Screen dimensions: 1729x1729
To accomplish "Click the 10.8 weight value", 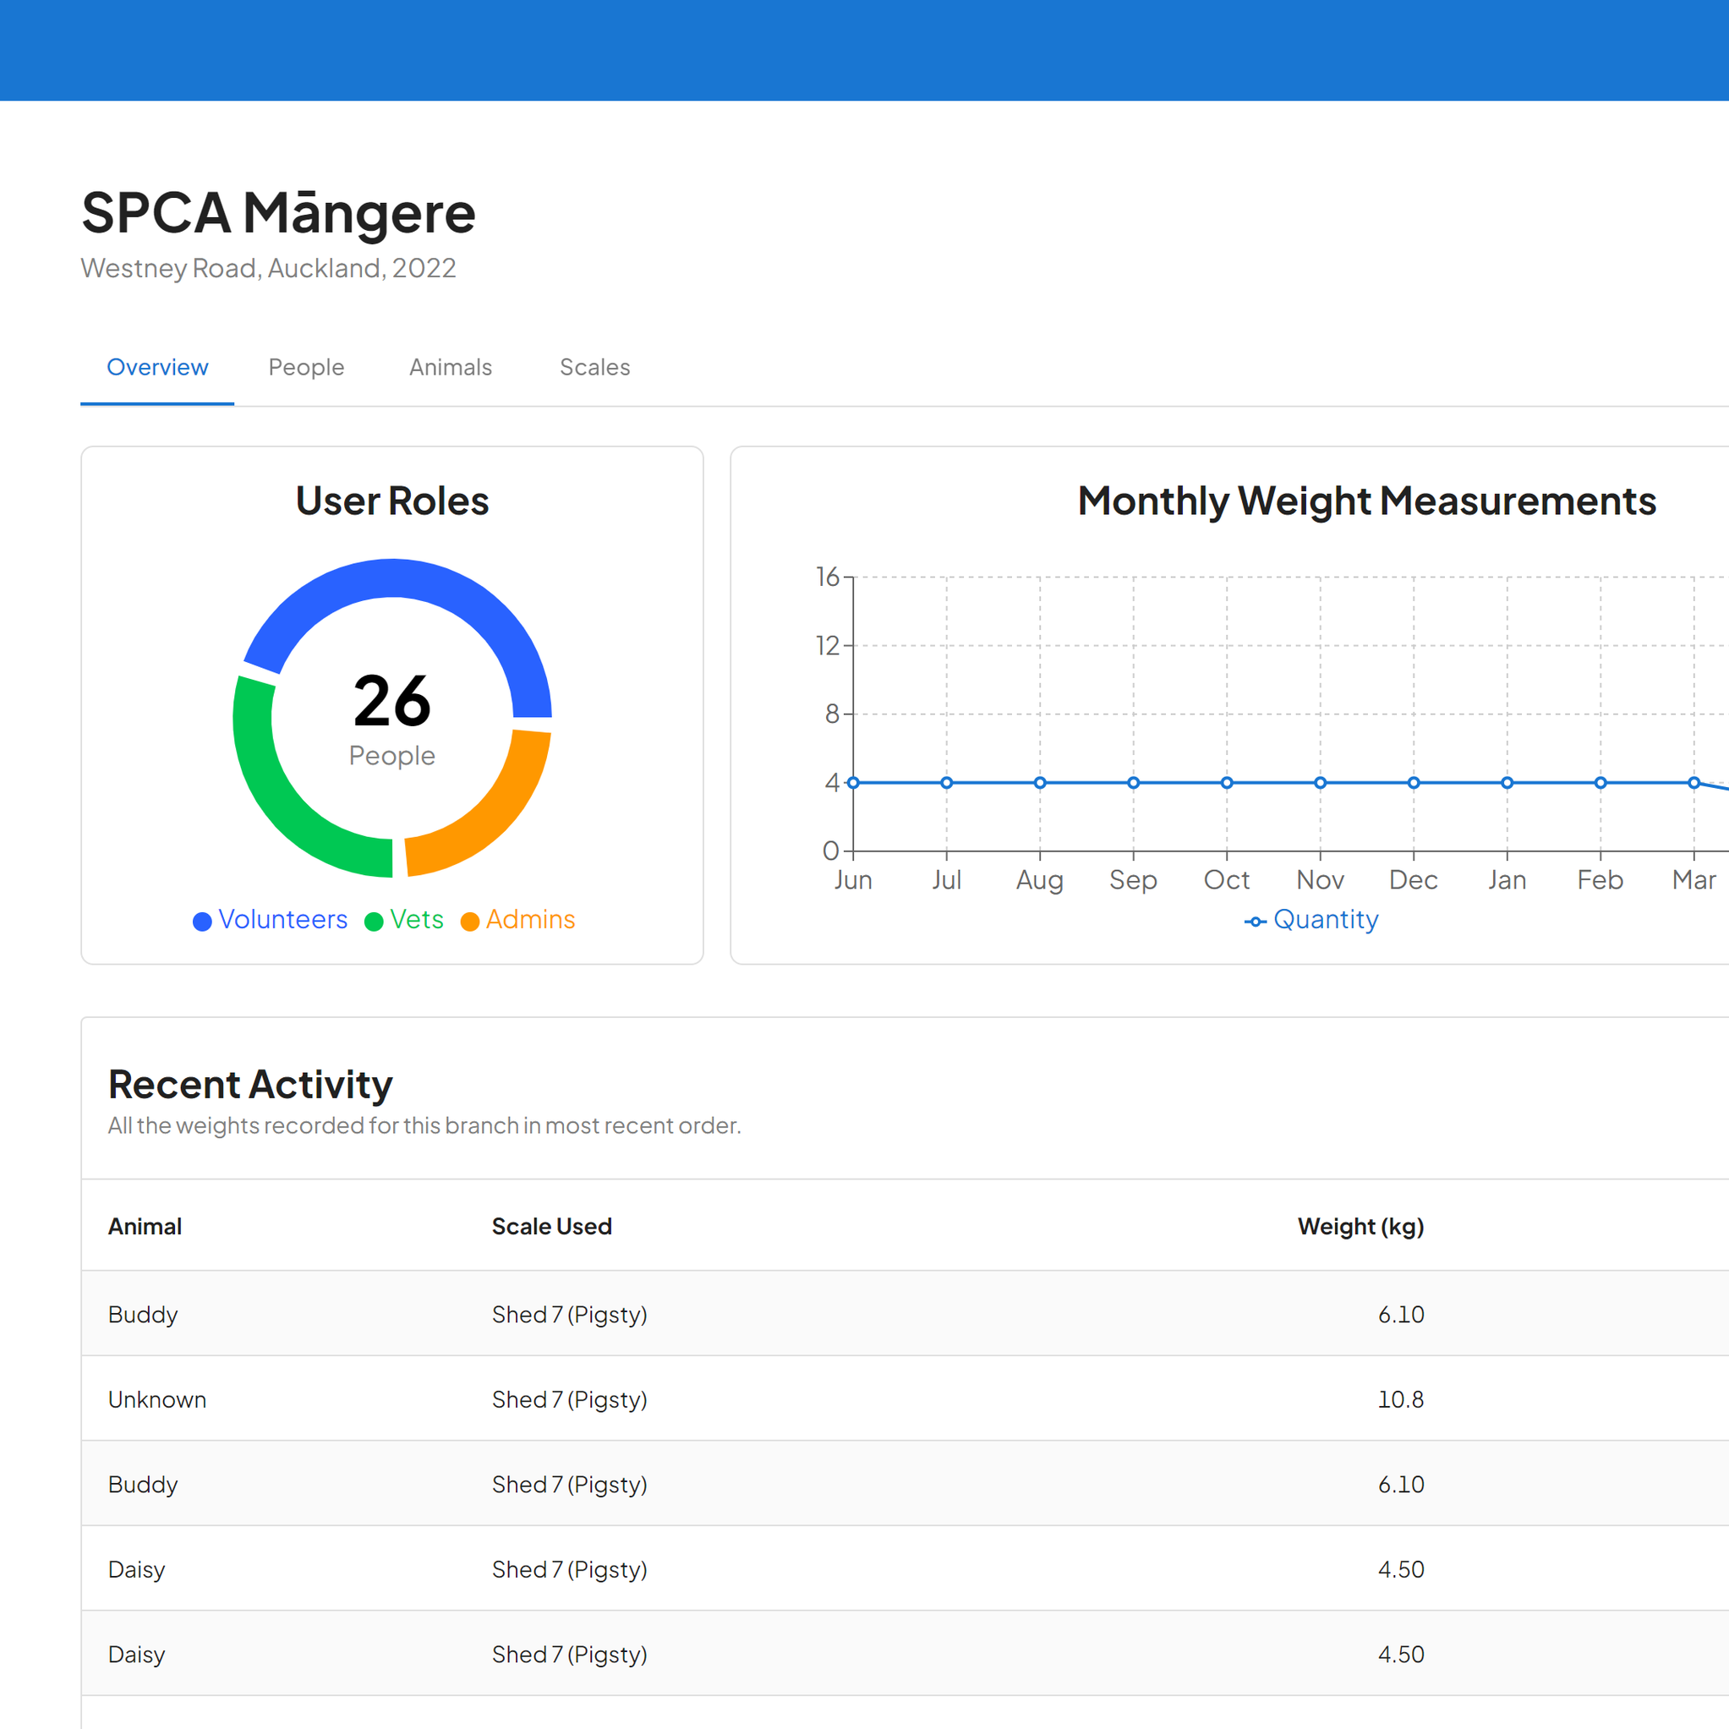I will [1401, 1399].
